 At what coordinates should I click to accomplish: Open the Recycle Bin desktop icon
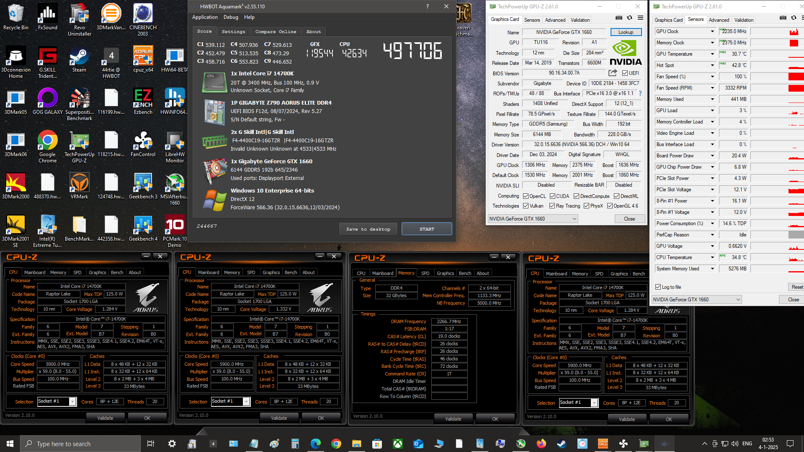[15, 17]
